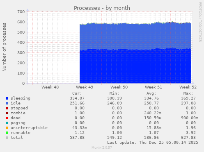The image size is (204, 152).
Task: Click the '700' y-axis tick label
Action: pyautogui.click(x=21, y=12)
